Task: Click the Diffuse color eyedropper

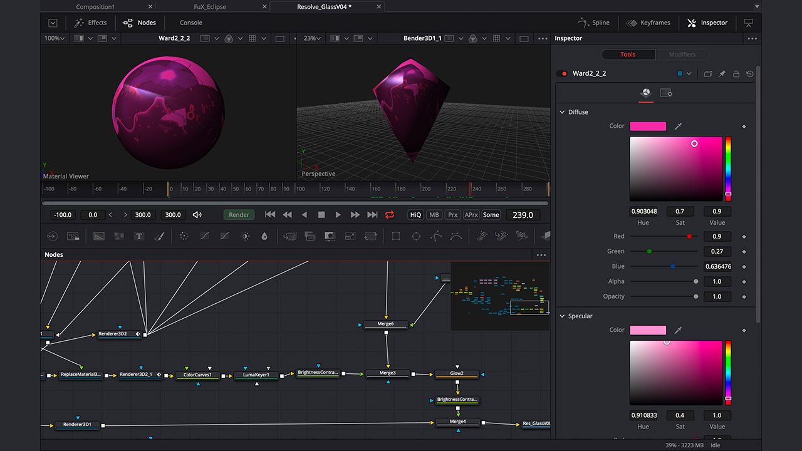Action: pyautogui.click(x=678, y=127)
